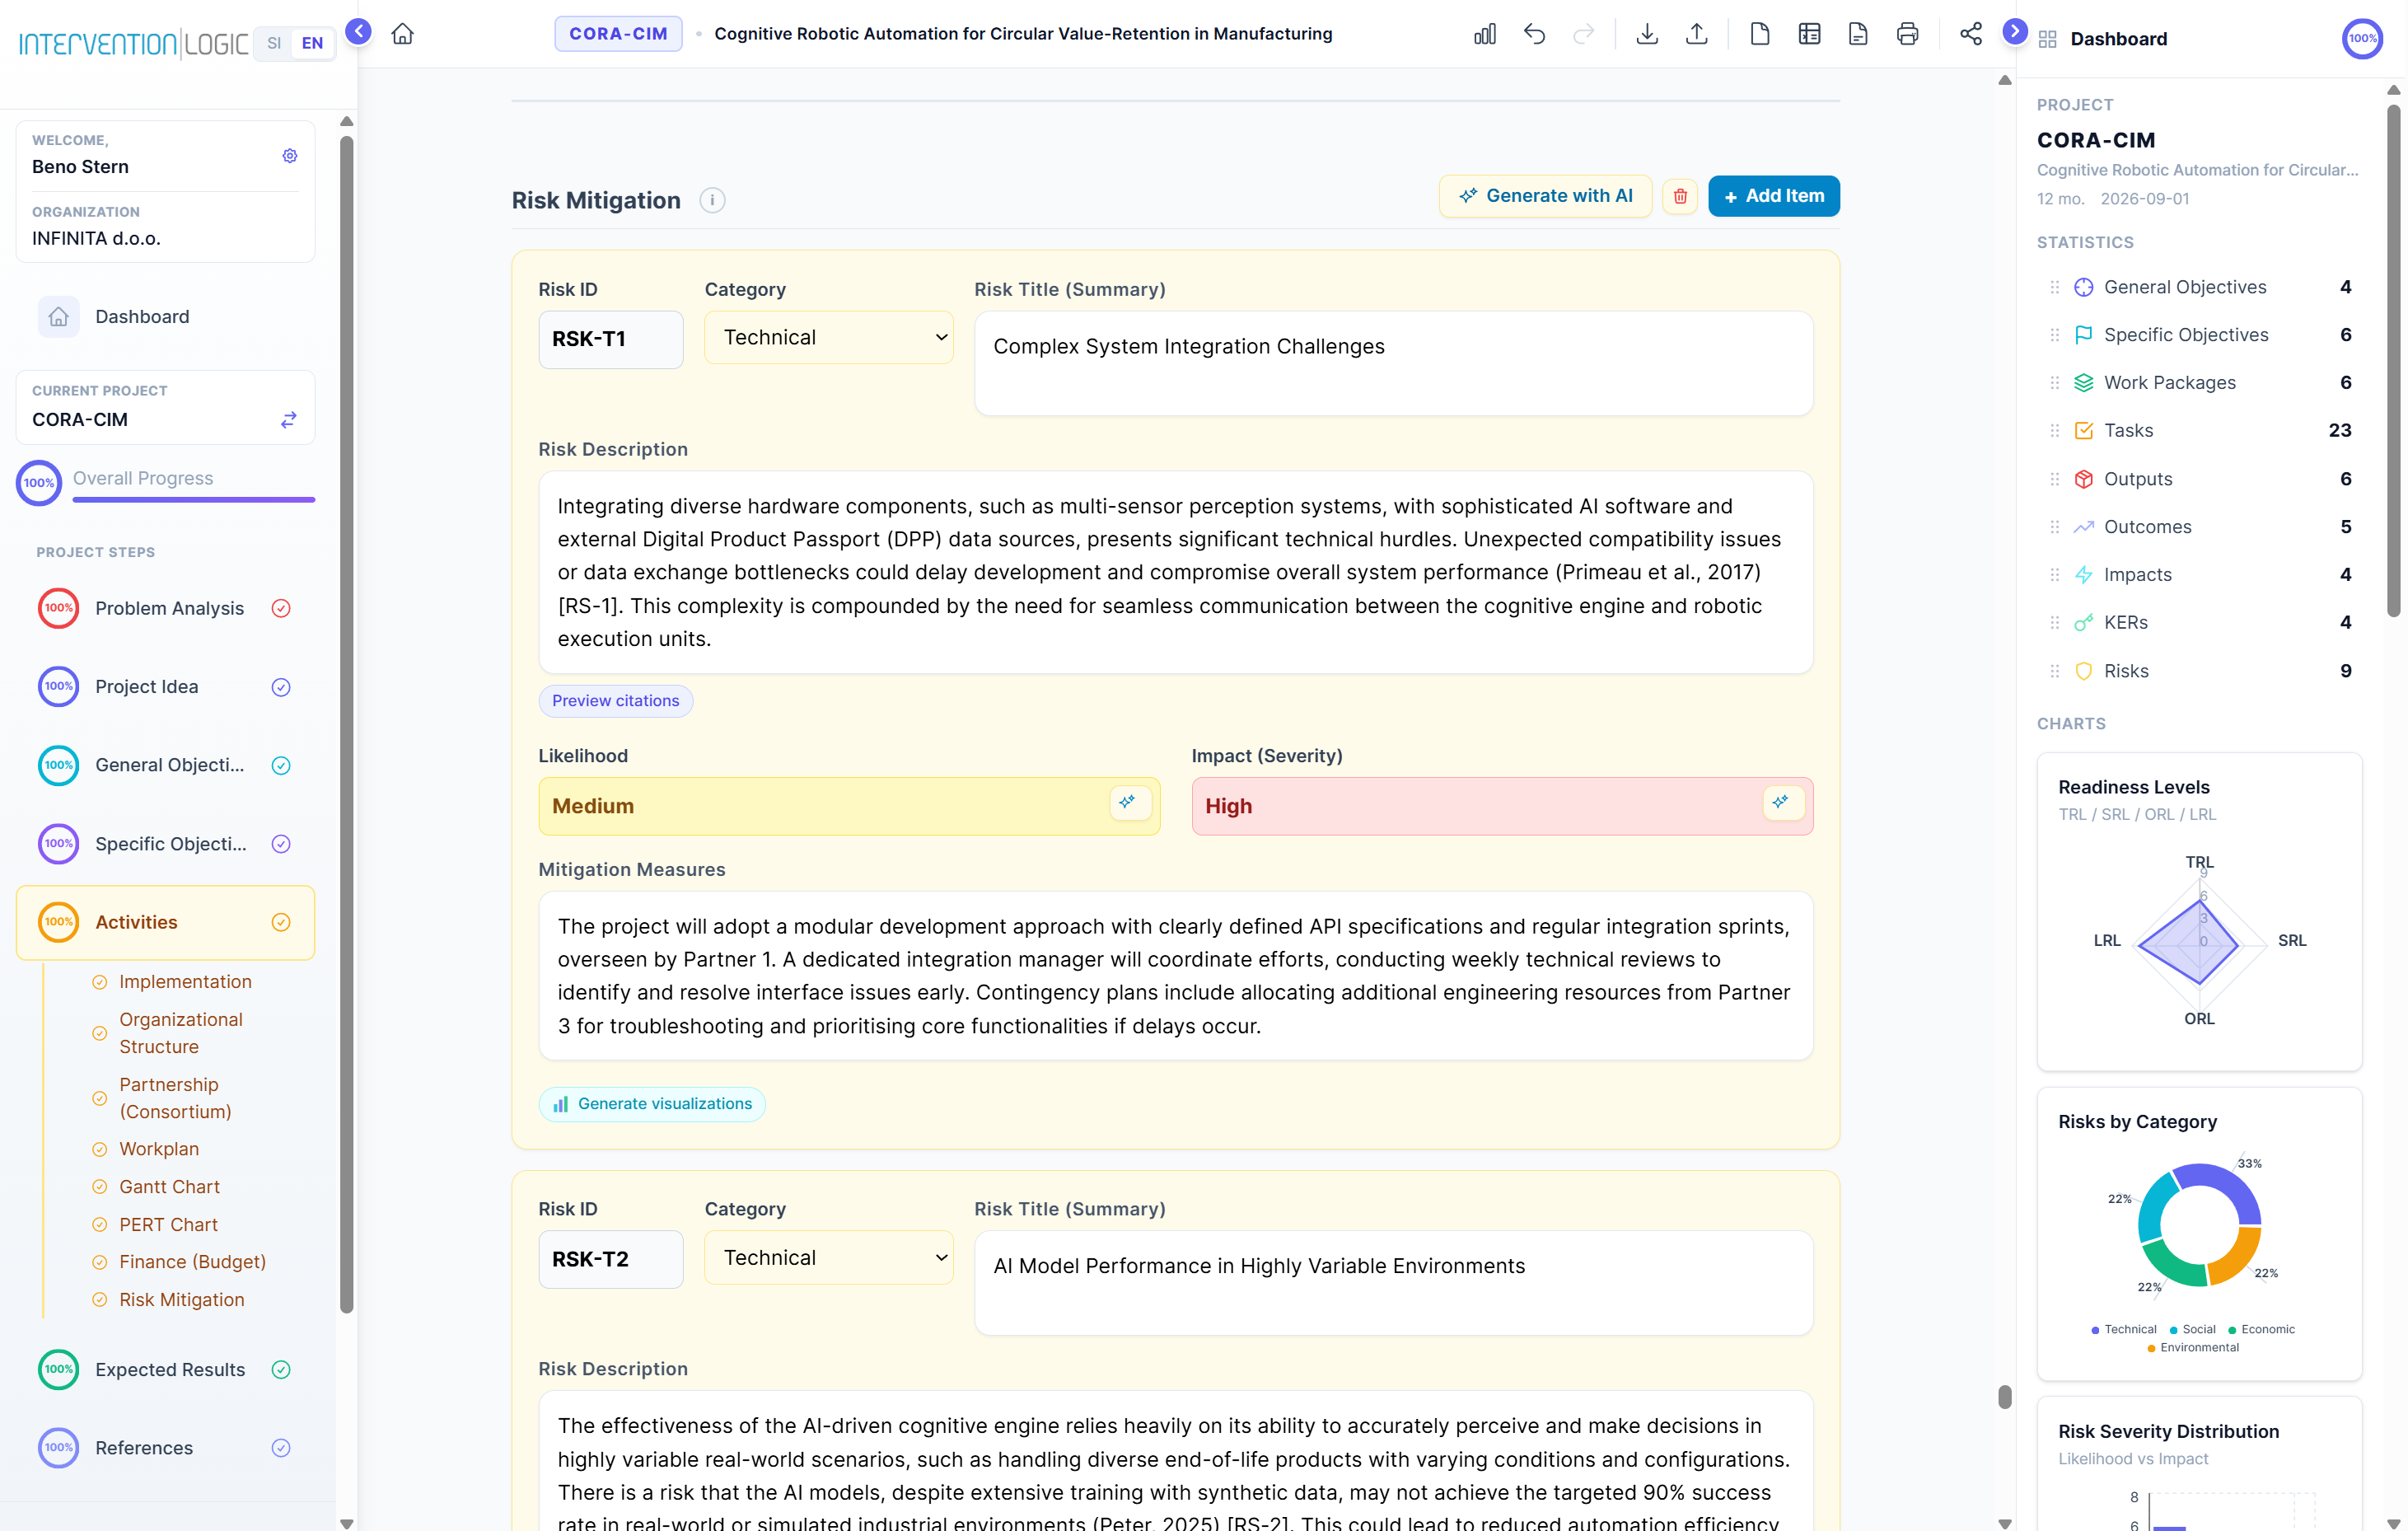The image size is (2408, 1531).
Task: Click the red trash delete icon
Action: tap(1680, 196)
